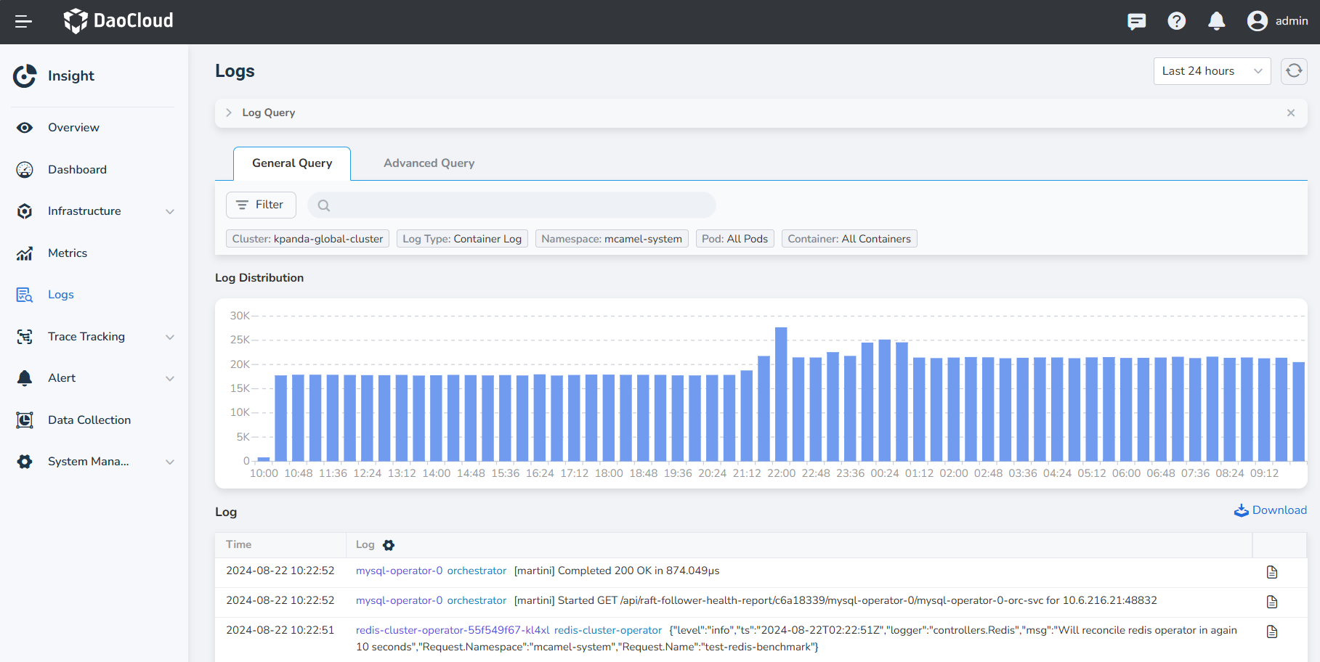Click the Filter button
Viewport: 1320px width, 662px height.
(x=261, y=205)
